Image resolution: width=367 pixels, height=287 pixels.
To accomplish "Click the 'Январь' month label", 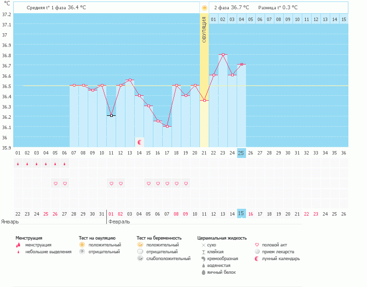I will (x=10, y=221).
